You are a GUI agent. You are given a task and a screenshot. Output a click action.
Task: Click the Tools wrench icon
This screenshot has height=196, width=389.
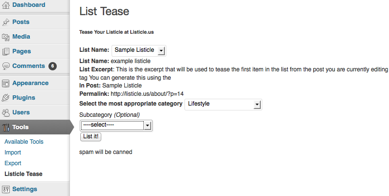6,127
